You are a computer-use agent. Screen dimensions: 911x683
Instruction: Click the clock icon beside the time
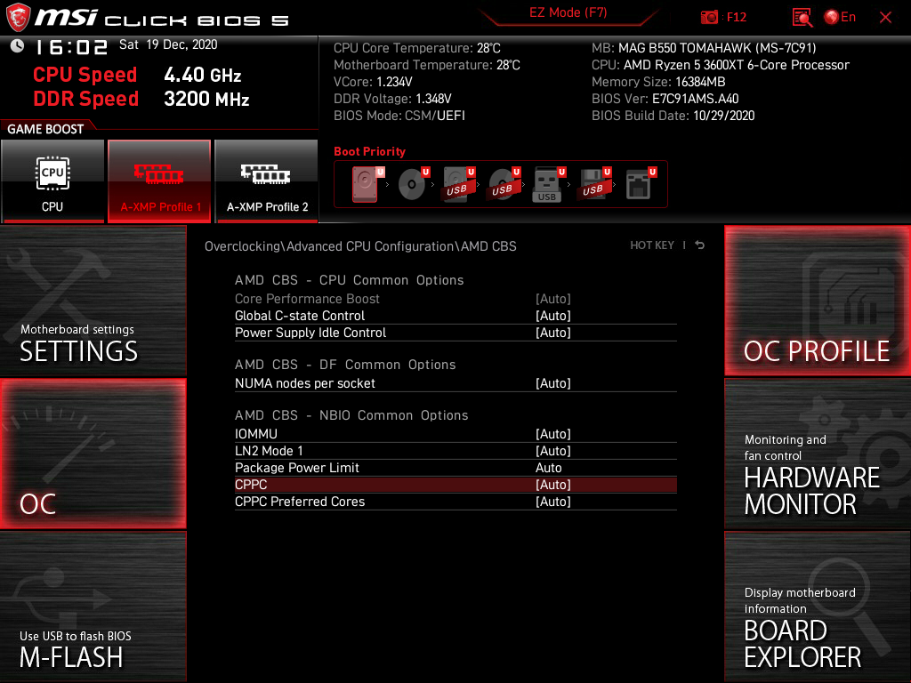coord(17,45)
